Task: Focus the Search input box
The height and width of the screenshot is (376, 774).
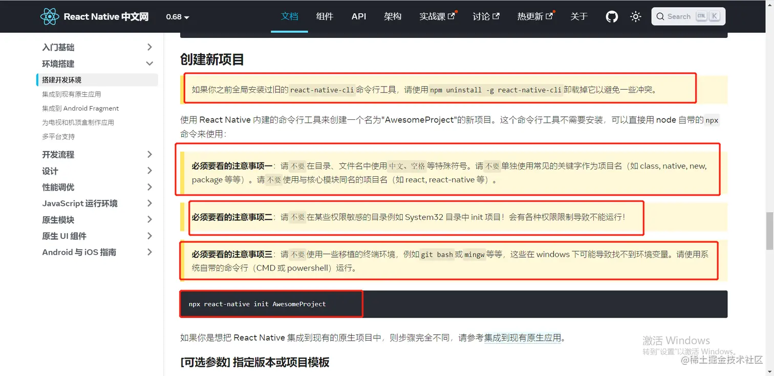Action: [688, 16]
